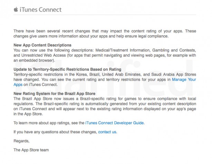Follow the 'contact us' link
212x164 pixels.
pos(107,132)
